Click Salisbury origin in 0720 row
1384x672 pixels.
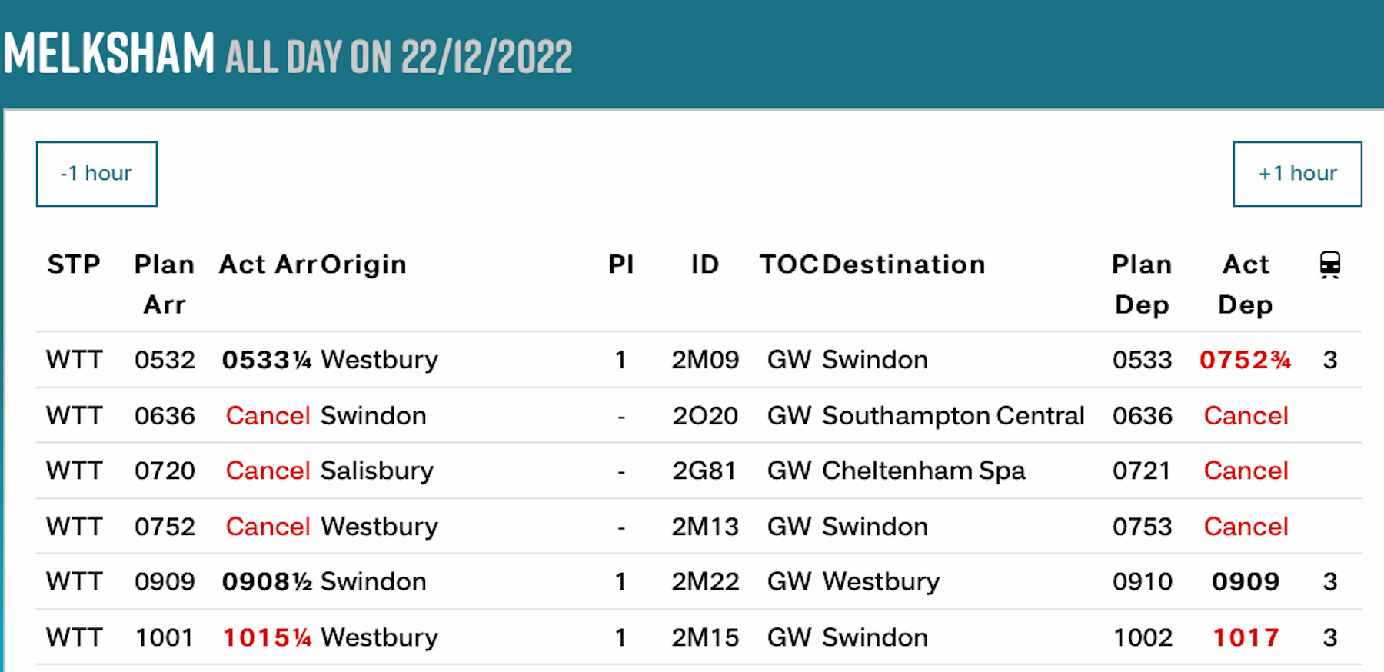pyautogui.click(x=377, y=471)
